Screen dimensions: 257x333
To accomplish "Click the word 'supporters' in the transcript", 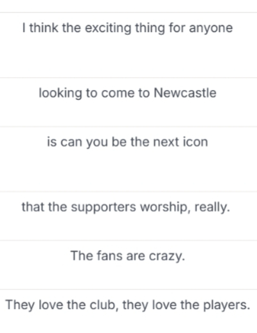I will [103, 207].
